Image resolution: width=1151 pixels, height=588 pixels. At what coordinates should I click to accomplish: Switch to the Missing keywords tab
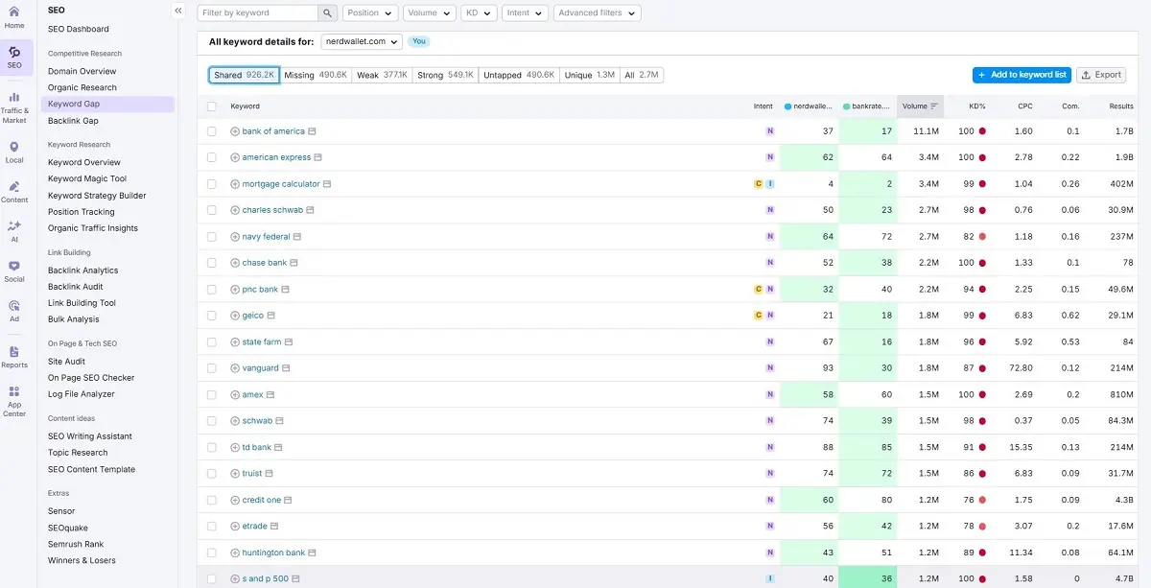click(316, 75)
